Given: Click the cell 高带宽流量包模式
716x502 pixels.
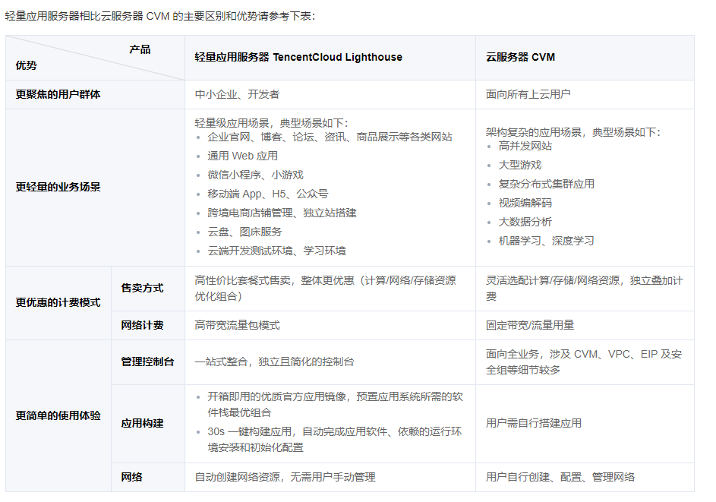Looking at the screenshot, I should [x=237, y=326].
